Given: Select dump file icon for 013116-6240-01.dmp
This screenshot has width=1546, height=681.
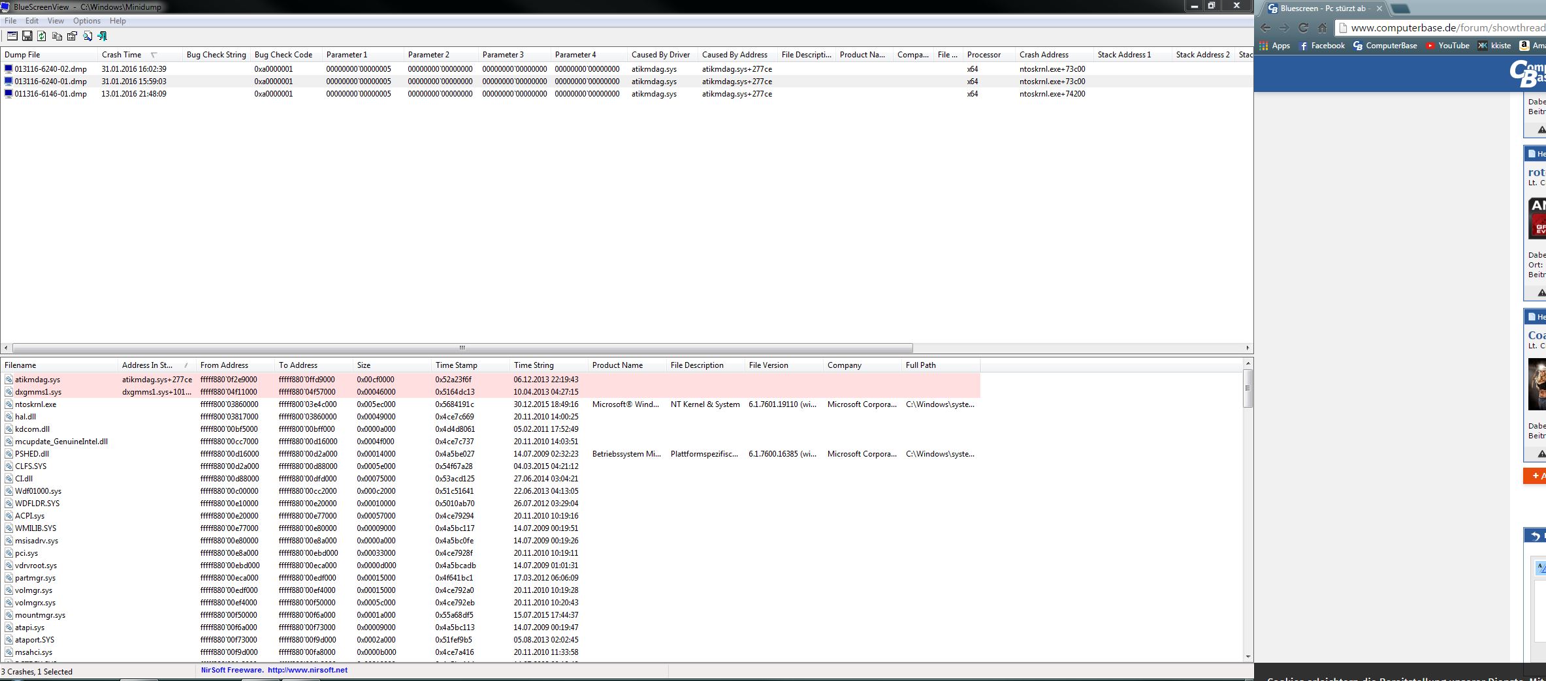Looking at the screenshot, I should point(8,82).
